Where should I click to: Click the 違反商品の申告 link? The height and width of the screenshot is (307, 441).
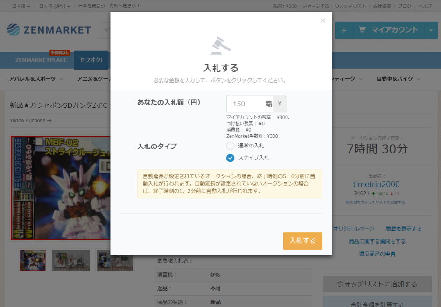pos(377,254)
